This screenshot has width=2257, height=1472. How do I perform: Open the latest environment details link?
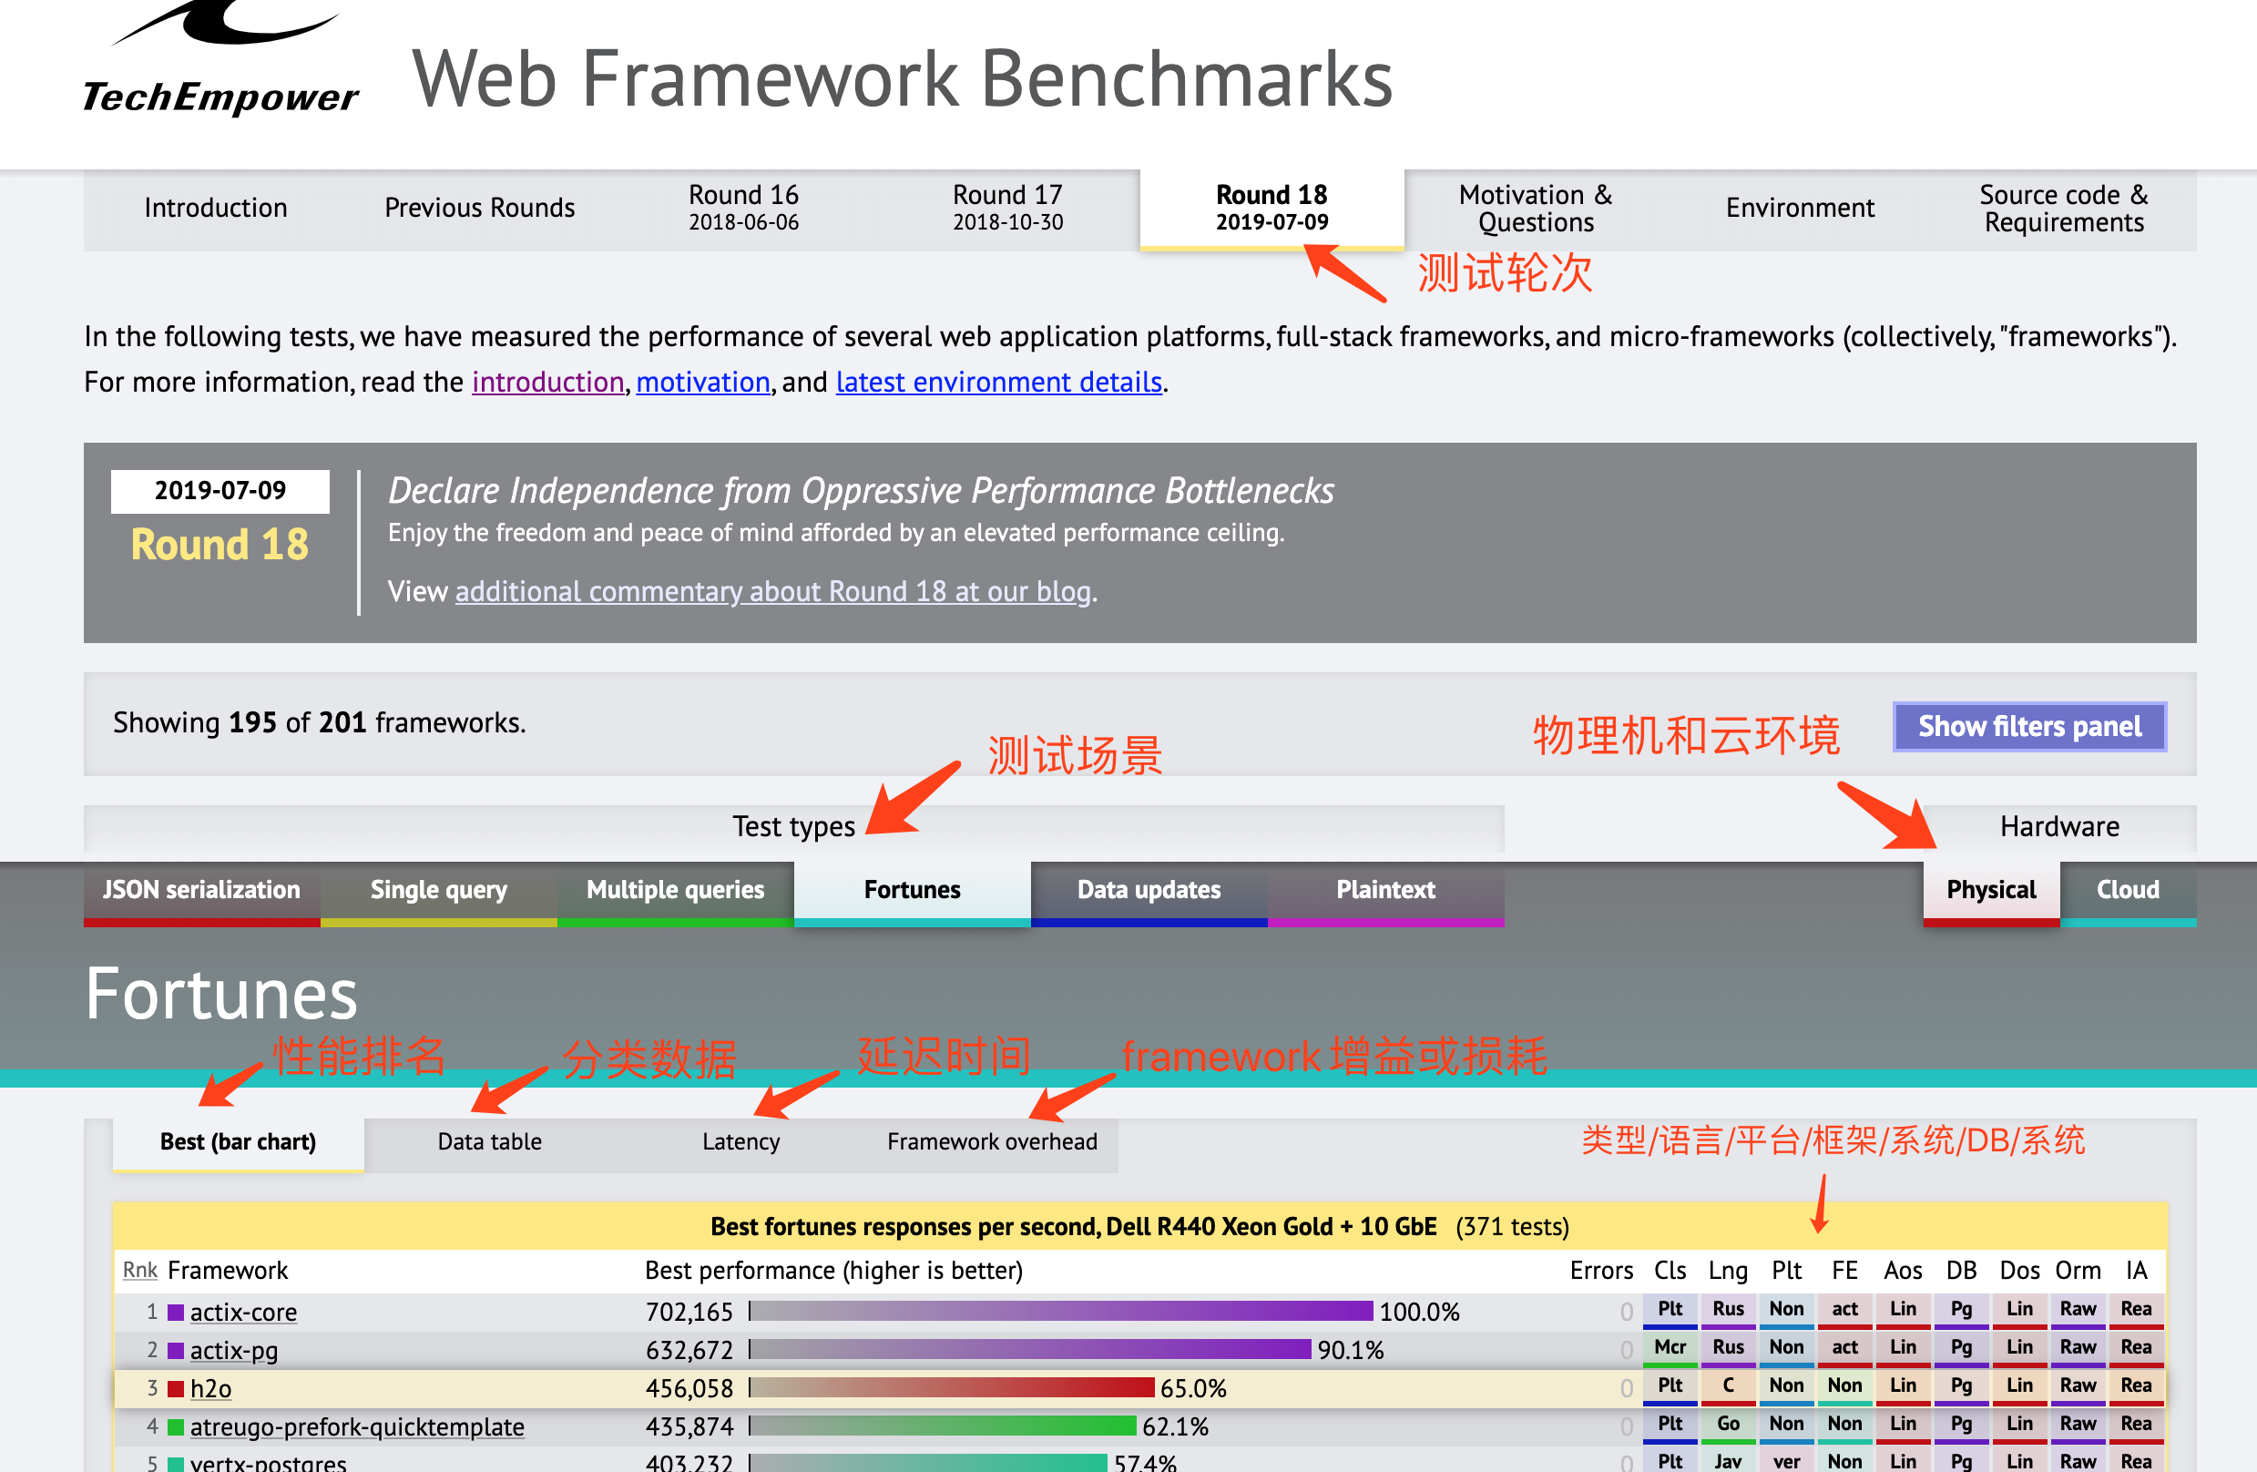[x=998, y=383]
